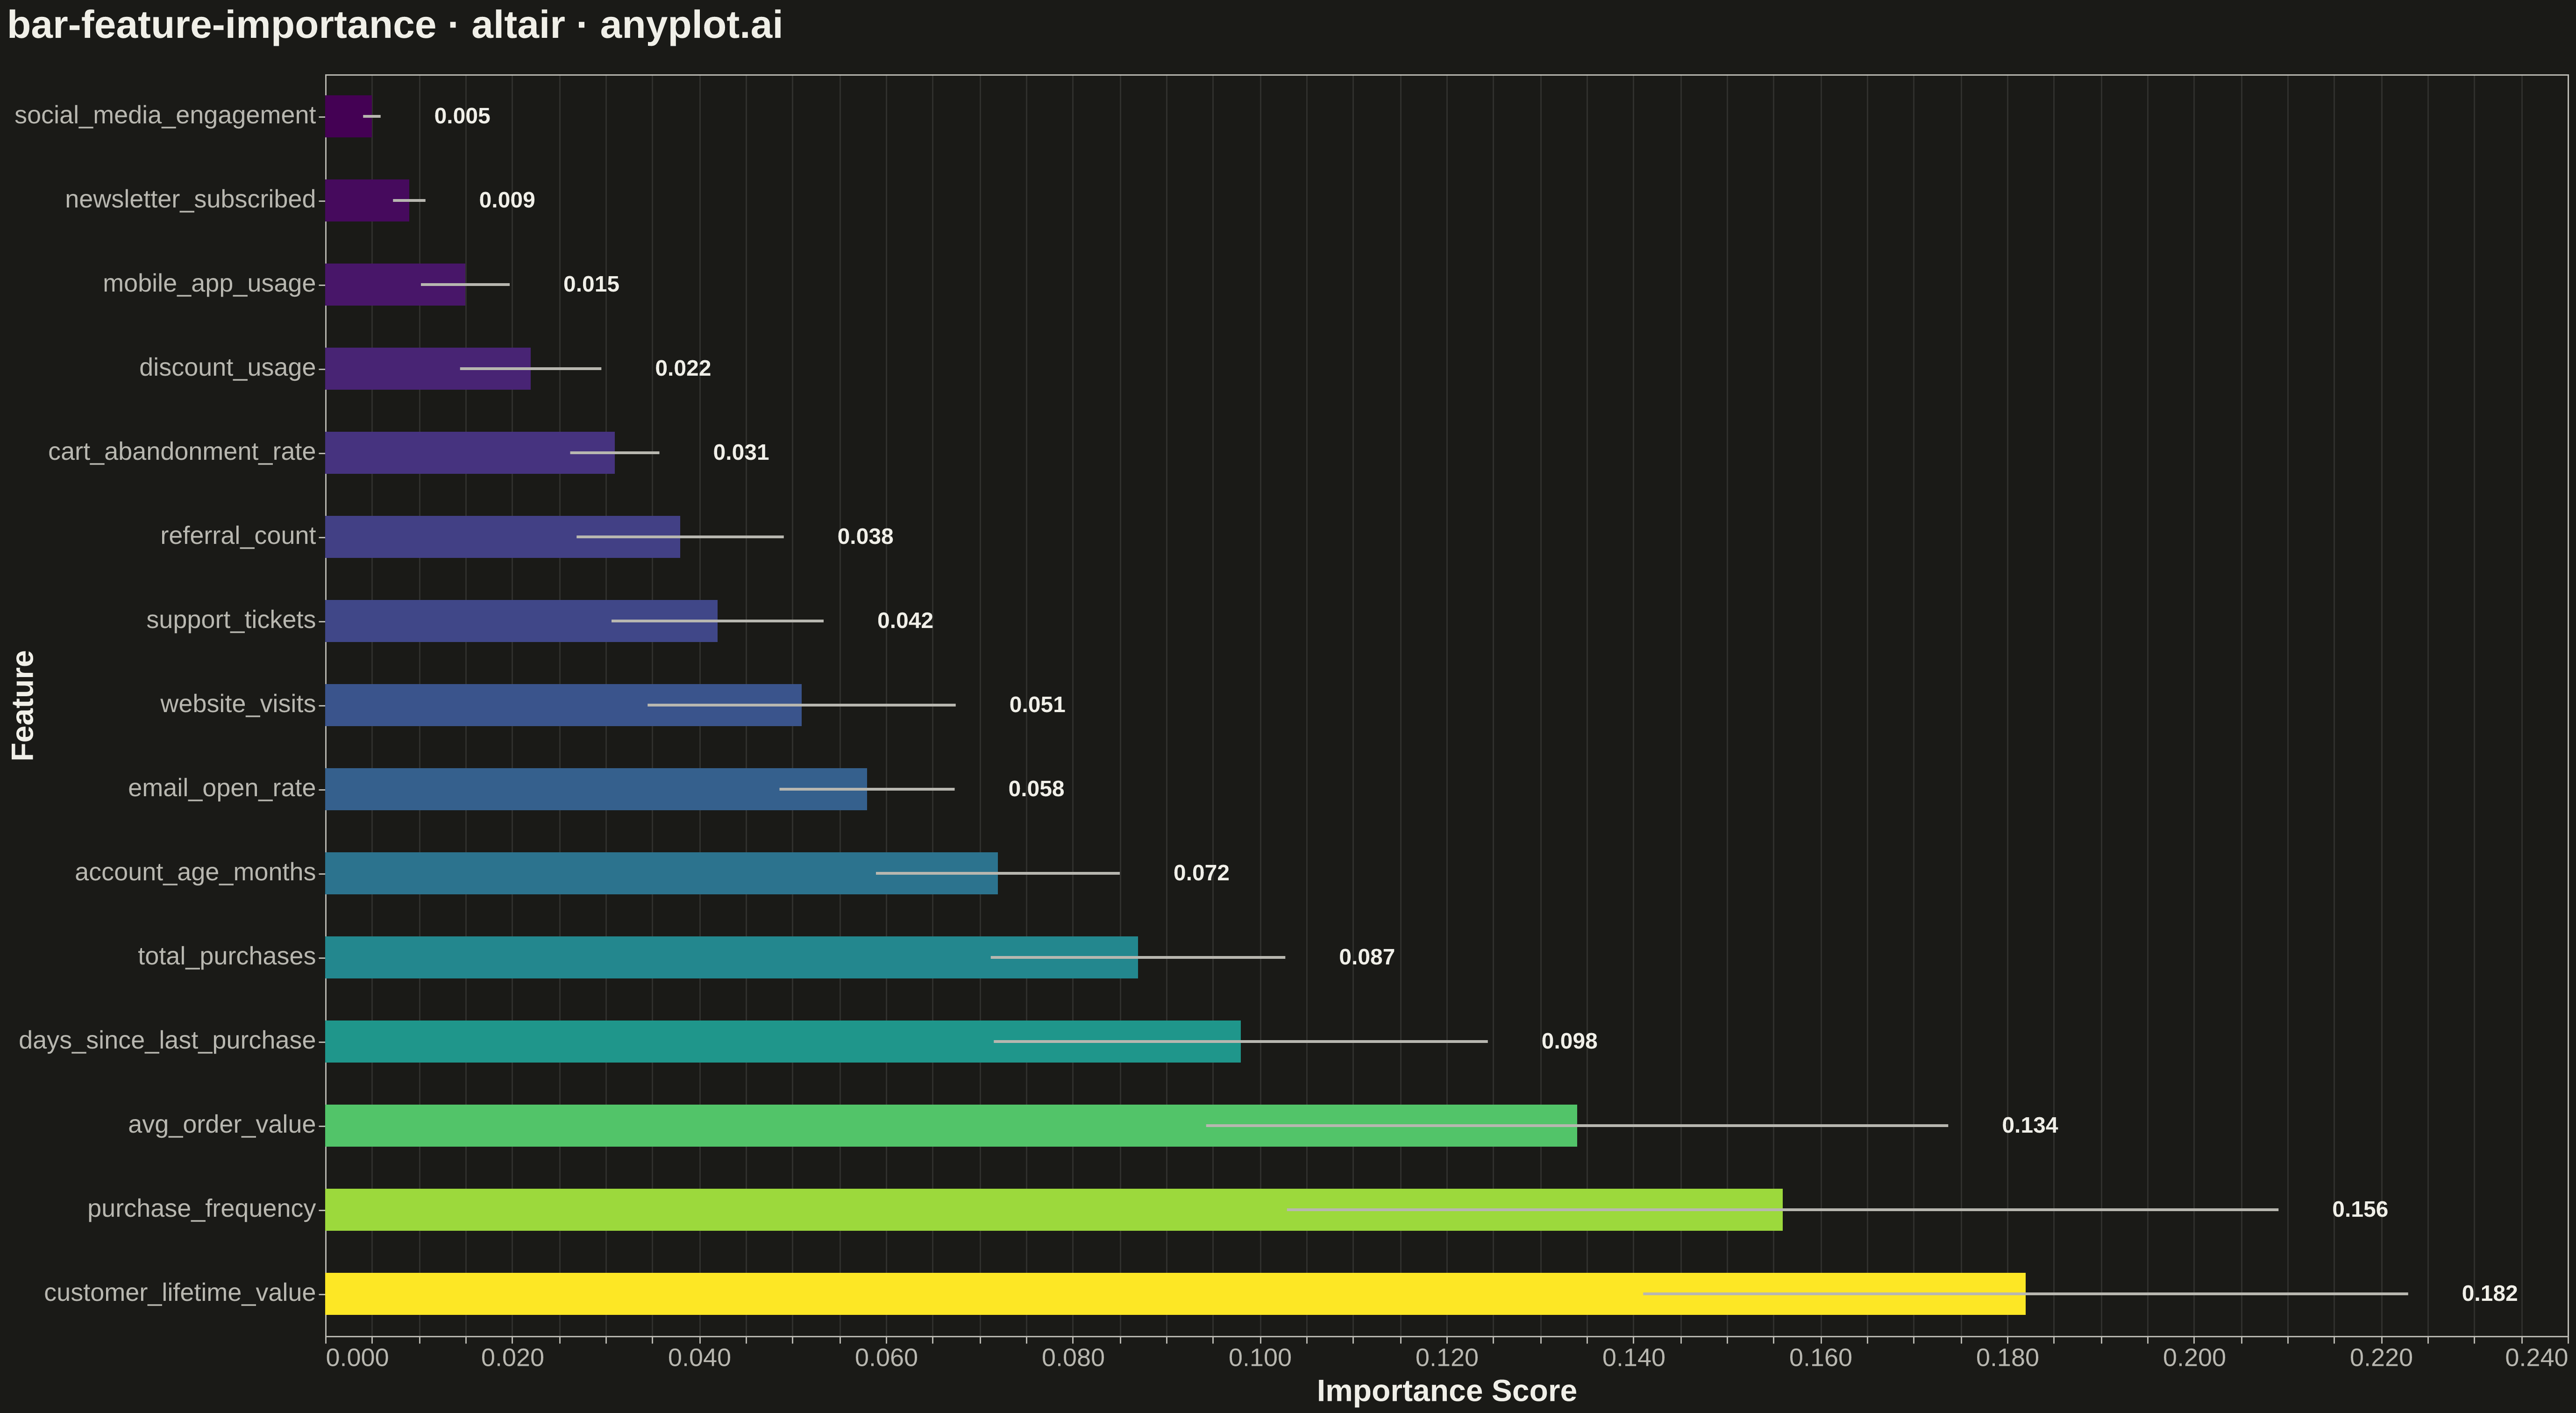Select the cart_abandonment_rate axis label
The image size is (2576, 1413).
pyautogui.click(x=182, y=451)
